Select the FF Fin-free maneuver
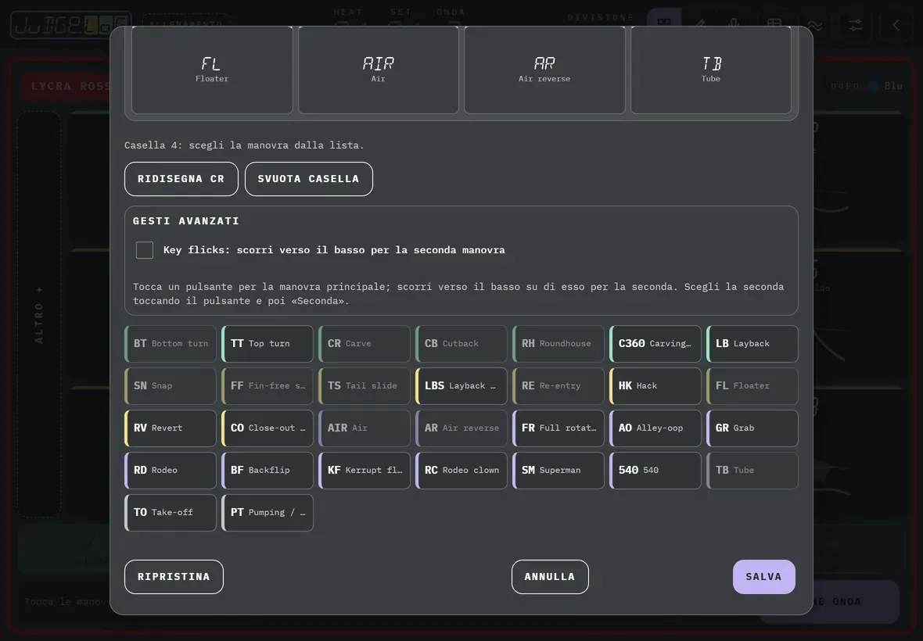The width and height of the screenshot is (923, 641). [268, 386]
